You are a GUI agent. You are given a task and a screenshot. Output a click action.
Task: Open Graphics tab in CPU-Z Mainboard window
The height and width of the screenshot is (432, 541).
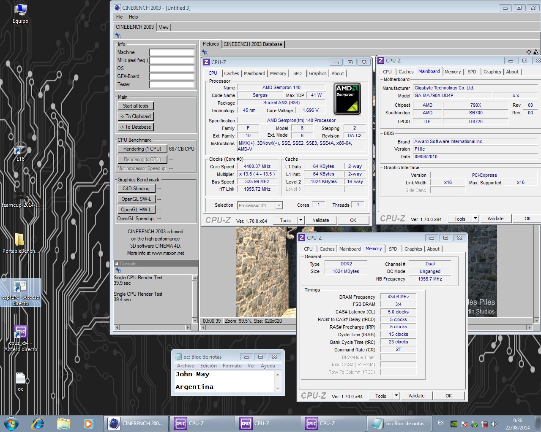(x=492, y=72)
